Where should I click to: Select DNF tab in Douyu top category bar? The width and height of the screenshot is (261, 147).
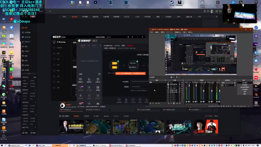coord(178,17)
